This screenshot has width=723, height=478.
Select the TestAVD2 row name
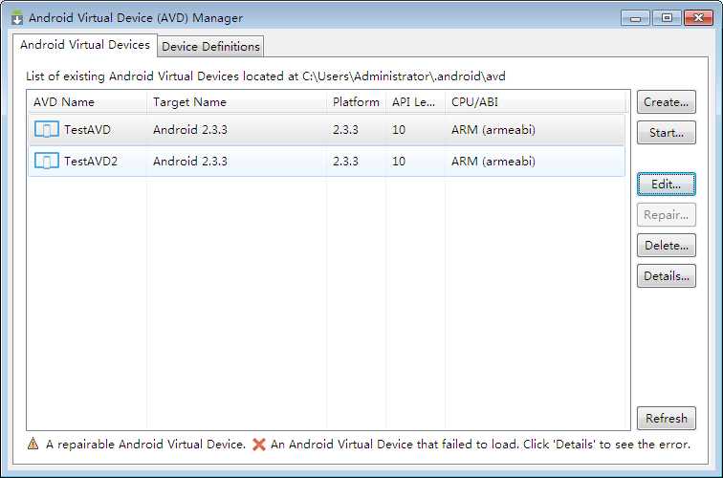(x=91, y=162)
